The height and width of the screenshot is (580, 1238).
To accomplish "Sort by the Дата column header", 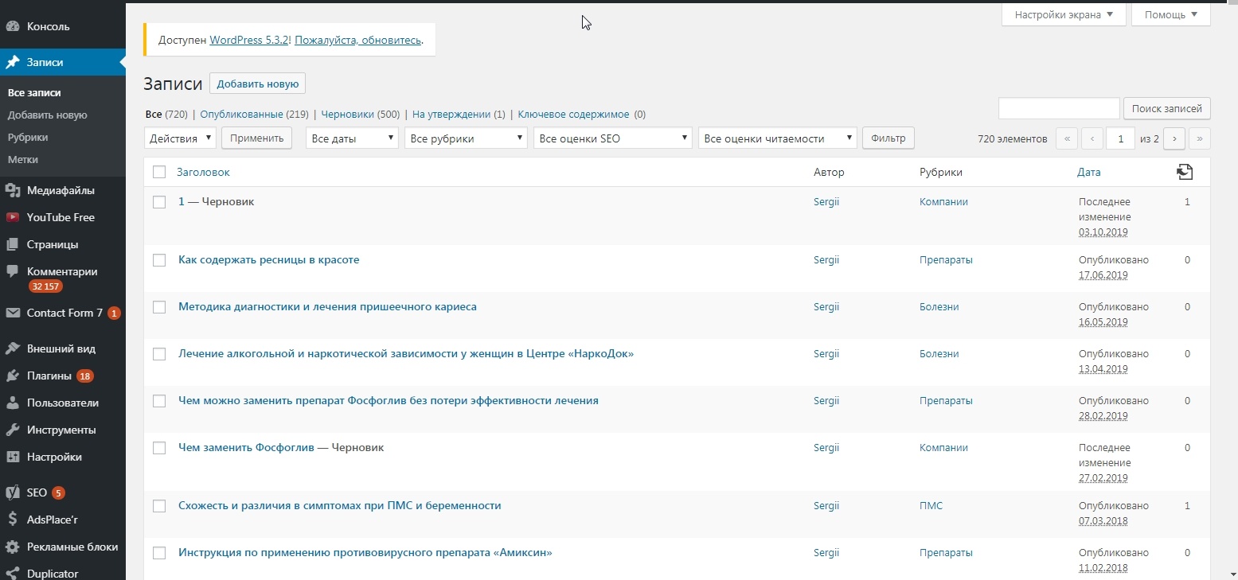I will click(x=1089, y=172).
